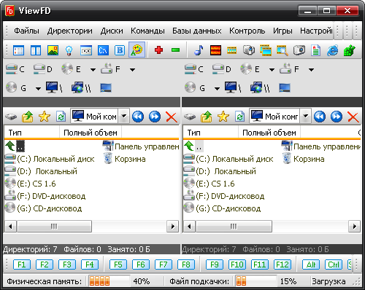This screenshot has height=290, width=365.
Task: Go up a folder in right panel toolbar
Action: point(207,117)
